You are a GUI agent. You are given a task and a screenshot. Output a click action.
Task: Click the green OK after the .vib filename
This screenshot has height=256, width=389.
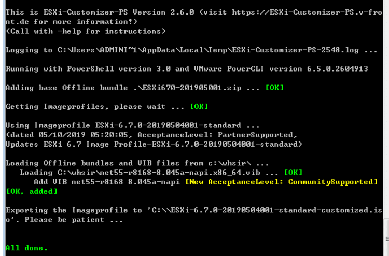[x=293, y=172]
